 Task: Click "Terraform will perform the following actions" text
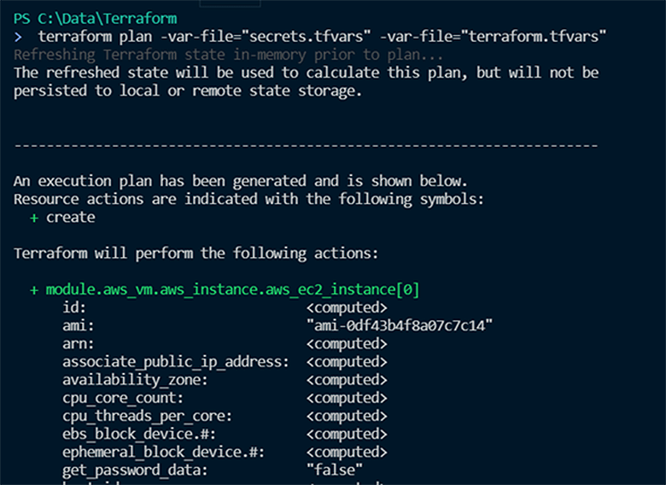tap(196, 254)
